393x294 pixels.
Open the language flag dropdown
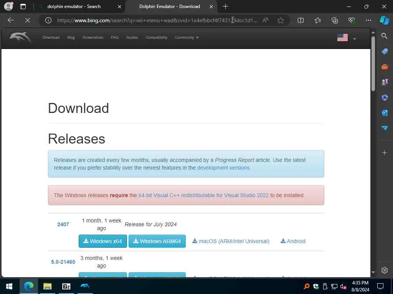tap(347, 38)
